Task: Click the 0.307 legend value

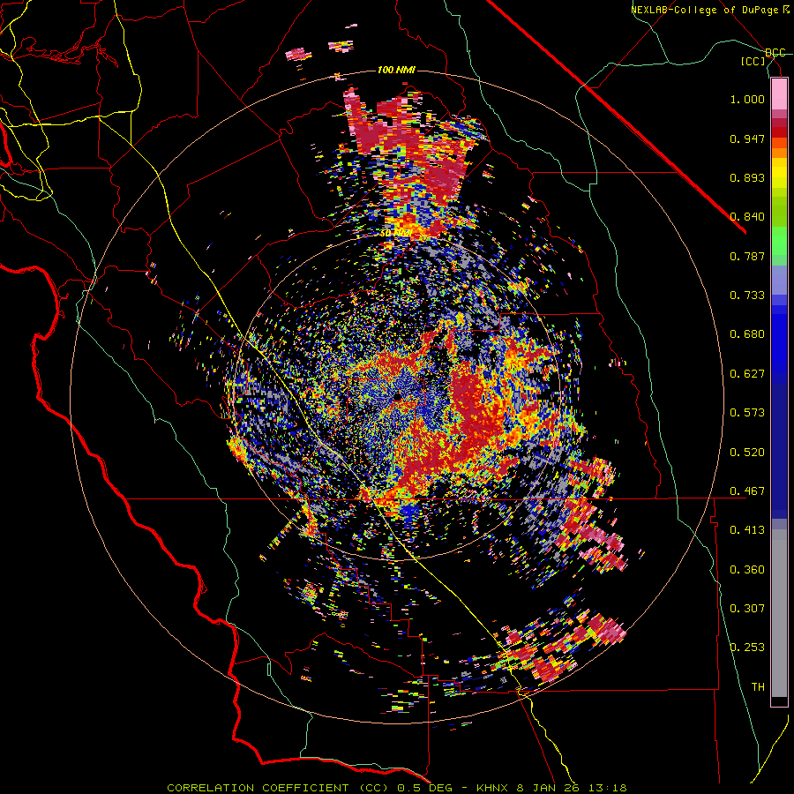Action: tap(747, 609)
